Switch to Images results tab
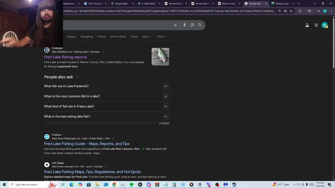 71,37
